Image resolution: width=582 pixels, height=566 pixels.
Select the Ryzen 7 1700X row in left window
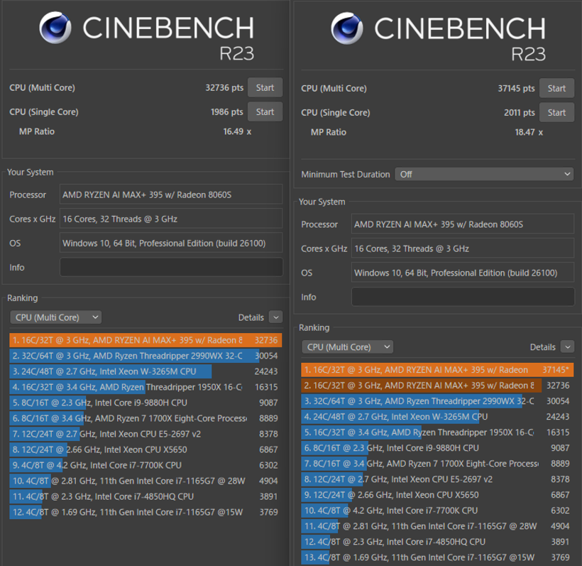145,418
